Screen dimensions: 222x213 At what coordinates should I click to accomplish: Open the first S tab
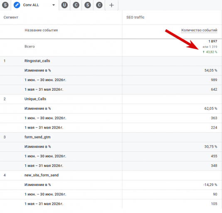(x=5, y=5)
